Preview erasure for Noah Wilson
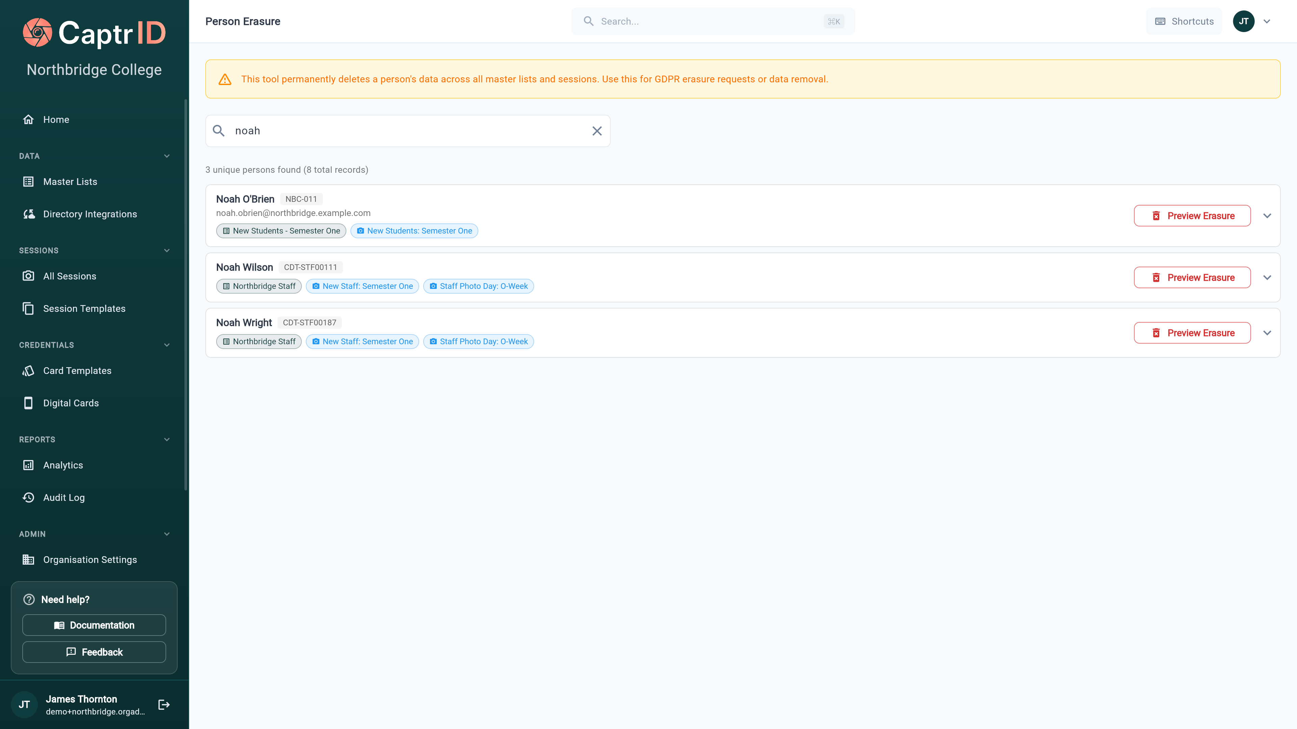The image size is (1297, 729). pyautogui.click(x=1192, y=277)
